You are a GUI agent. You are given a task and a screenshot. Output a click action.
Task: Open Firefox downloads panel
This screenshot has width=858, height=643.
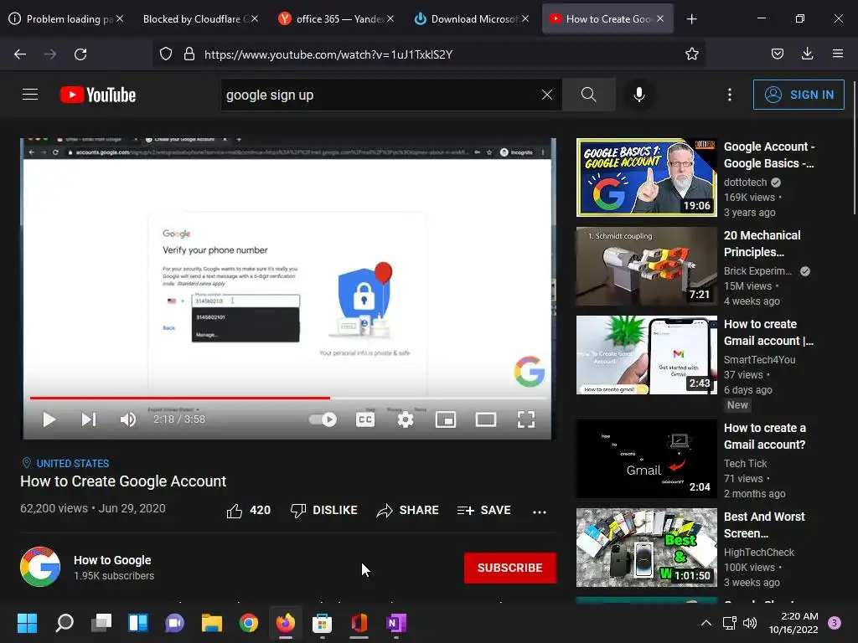pos(807,54)
